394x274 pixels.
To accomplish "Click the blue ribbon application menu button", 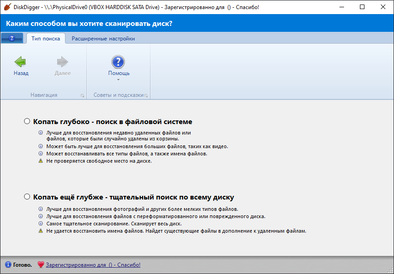I will point(12,39).
